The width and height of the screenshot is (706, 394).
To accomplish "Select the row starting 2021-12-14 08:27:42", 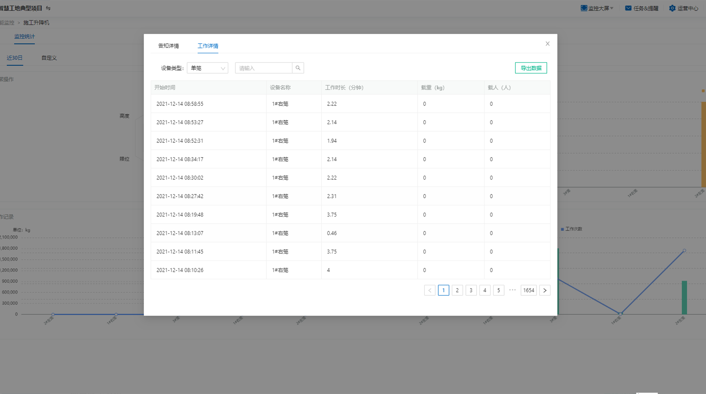I will click(x=351, y=196).
